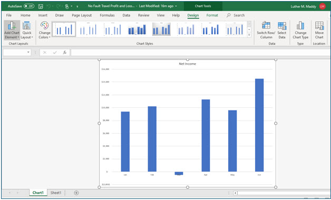Switch to the Draw tab

(60, 15)
